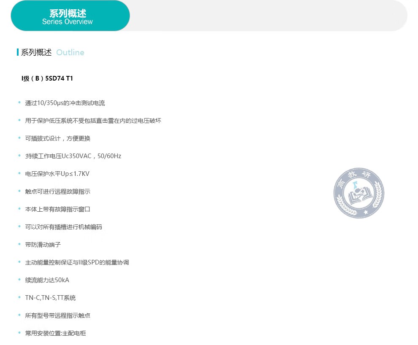Click the line 续流能力达50kA

point(47,280)
